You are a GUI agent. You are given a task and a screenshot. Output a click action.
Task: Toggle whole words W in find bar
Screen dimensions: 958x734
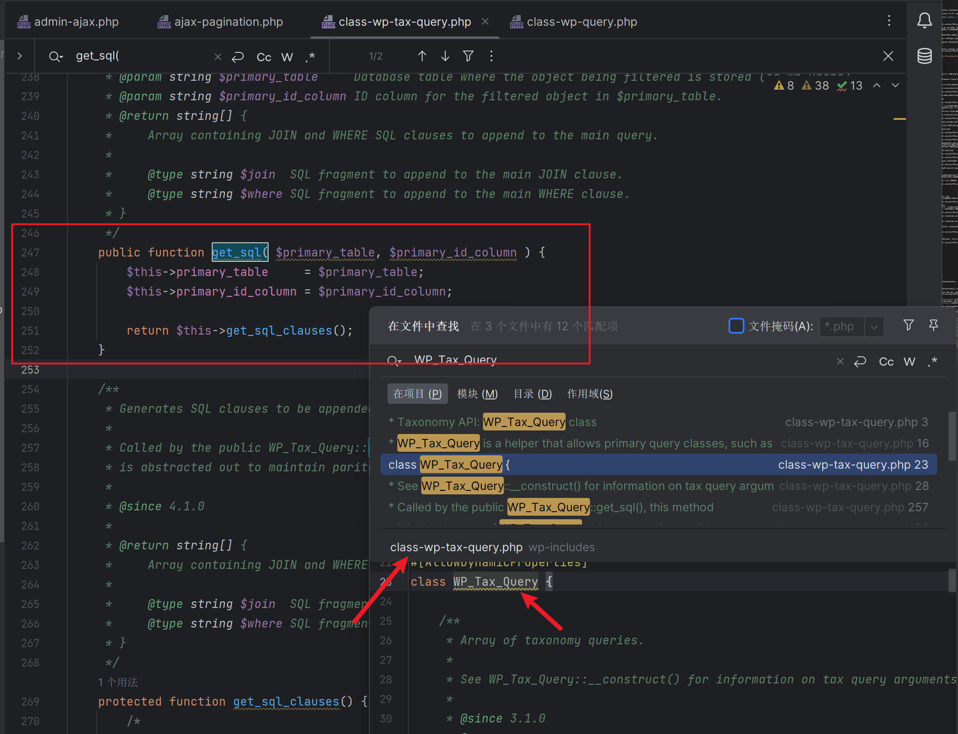tap(287, 57)
